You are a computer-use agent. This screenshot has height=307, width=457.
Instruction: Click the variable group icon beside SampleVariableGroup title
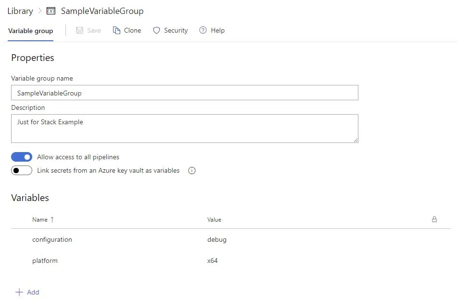point(51,11)
